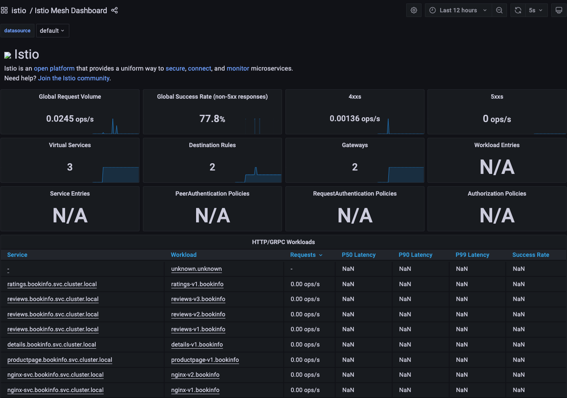This screenshot has width=567, height=398.
Task: Open details-v1.bookinfo workload link
Action: tap(197, 344)
